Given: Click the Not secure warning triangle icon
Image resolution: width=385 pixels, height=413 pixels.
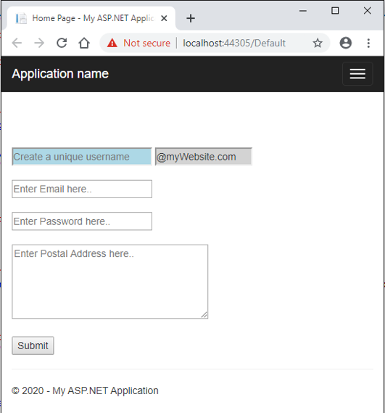Looking at the screenshot, I should click(x=112, y=43).
